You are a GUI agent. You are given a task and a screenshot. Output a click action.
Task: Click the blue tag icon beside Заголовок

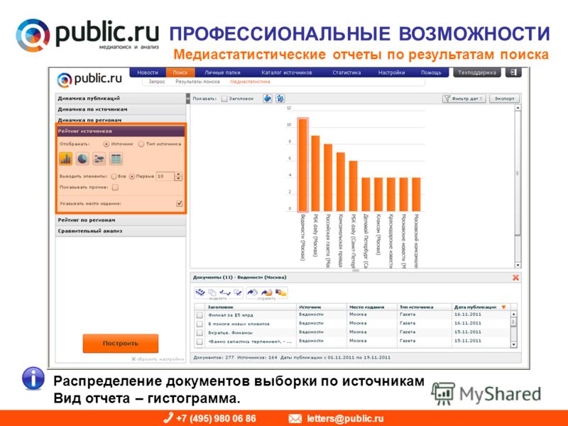268,98
